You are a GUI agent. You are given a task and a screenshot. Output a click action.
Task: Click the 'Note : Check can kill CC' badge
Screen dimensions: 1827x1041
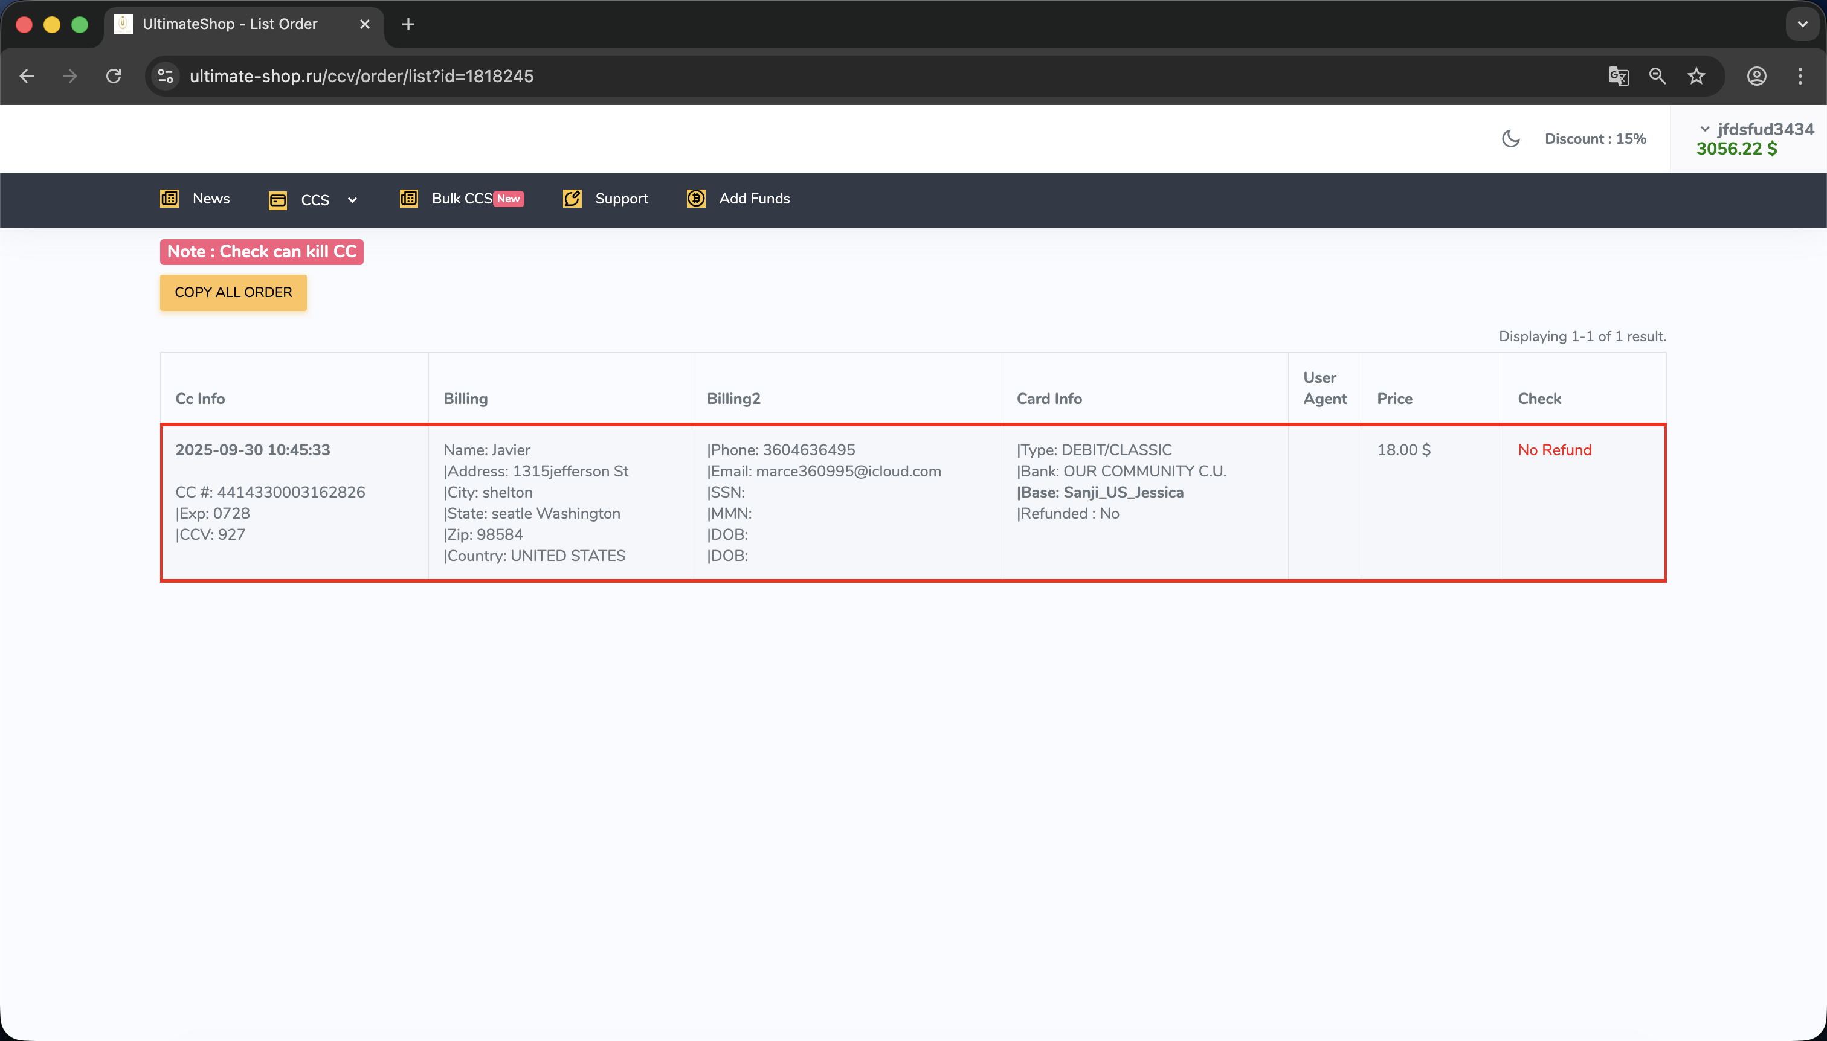[x=262, y=252]
